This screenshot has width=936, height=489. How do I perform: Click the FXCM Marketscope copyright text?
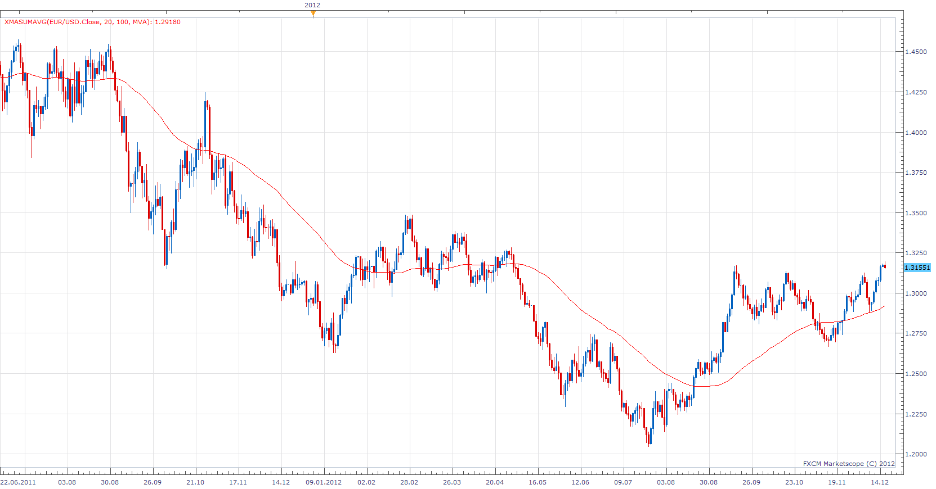pyautogui.click(x=849, y=464)
